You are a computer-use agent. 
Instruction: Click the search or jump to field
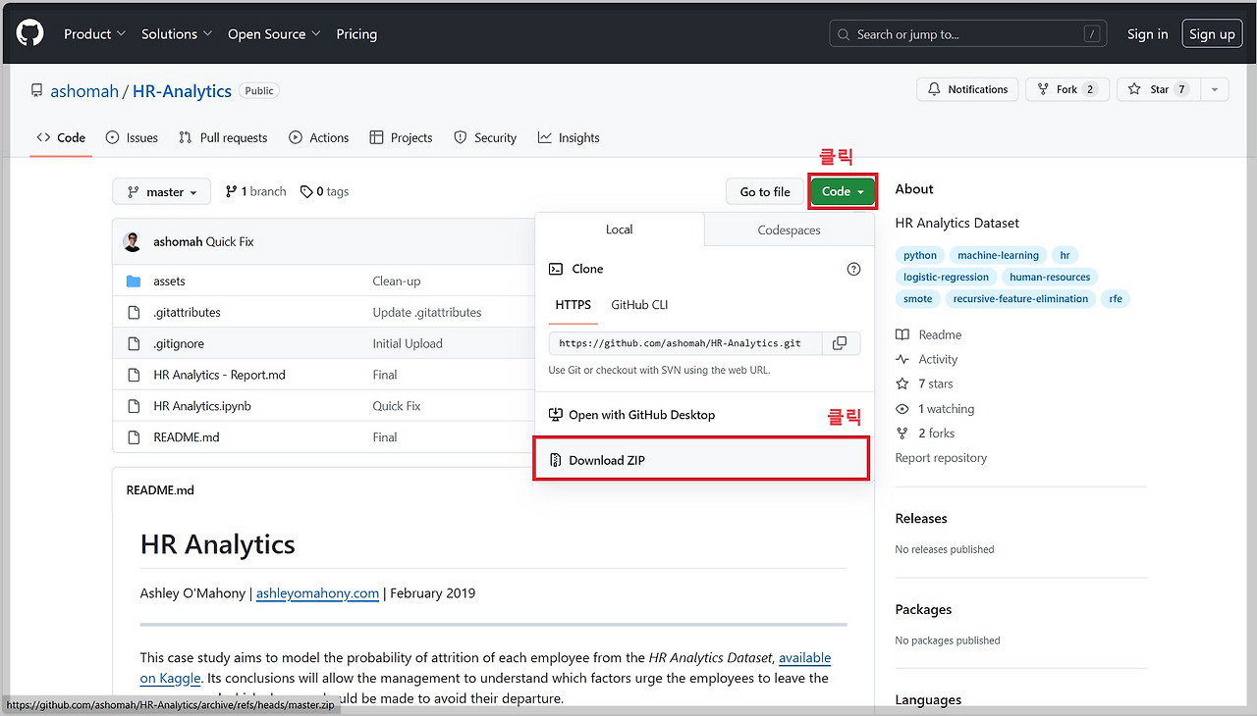tap(968, 34)
